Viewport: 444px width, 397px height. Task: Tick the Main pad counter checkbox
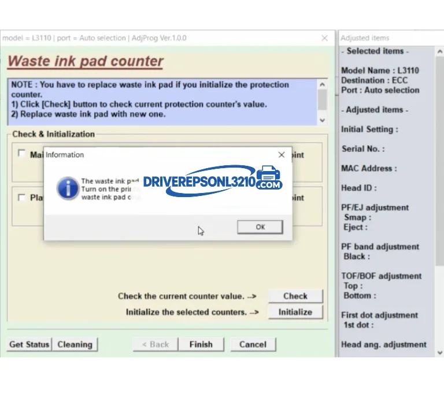point(21,153)
